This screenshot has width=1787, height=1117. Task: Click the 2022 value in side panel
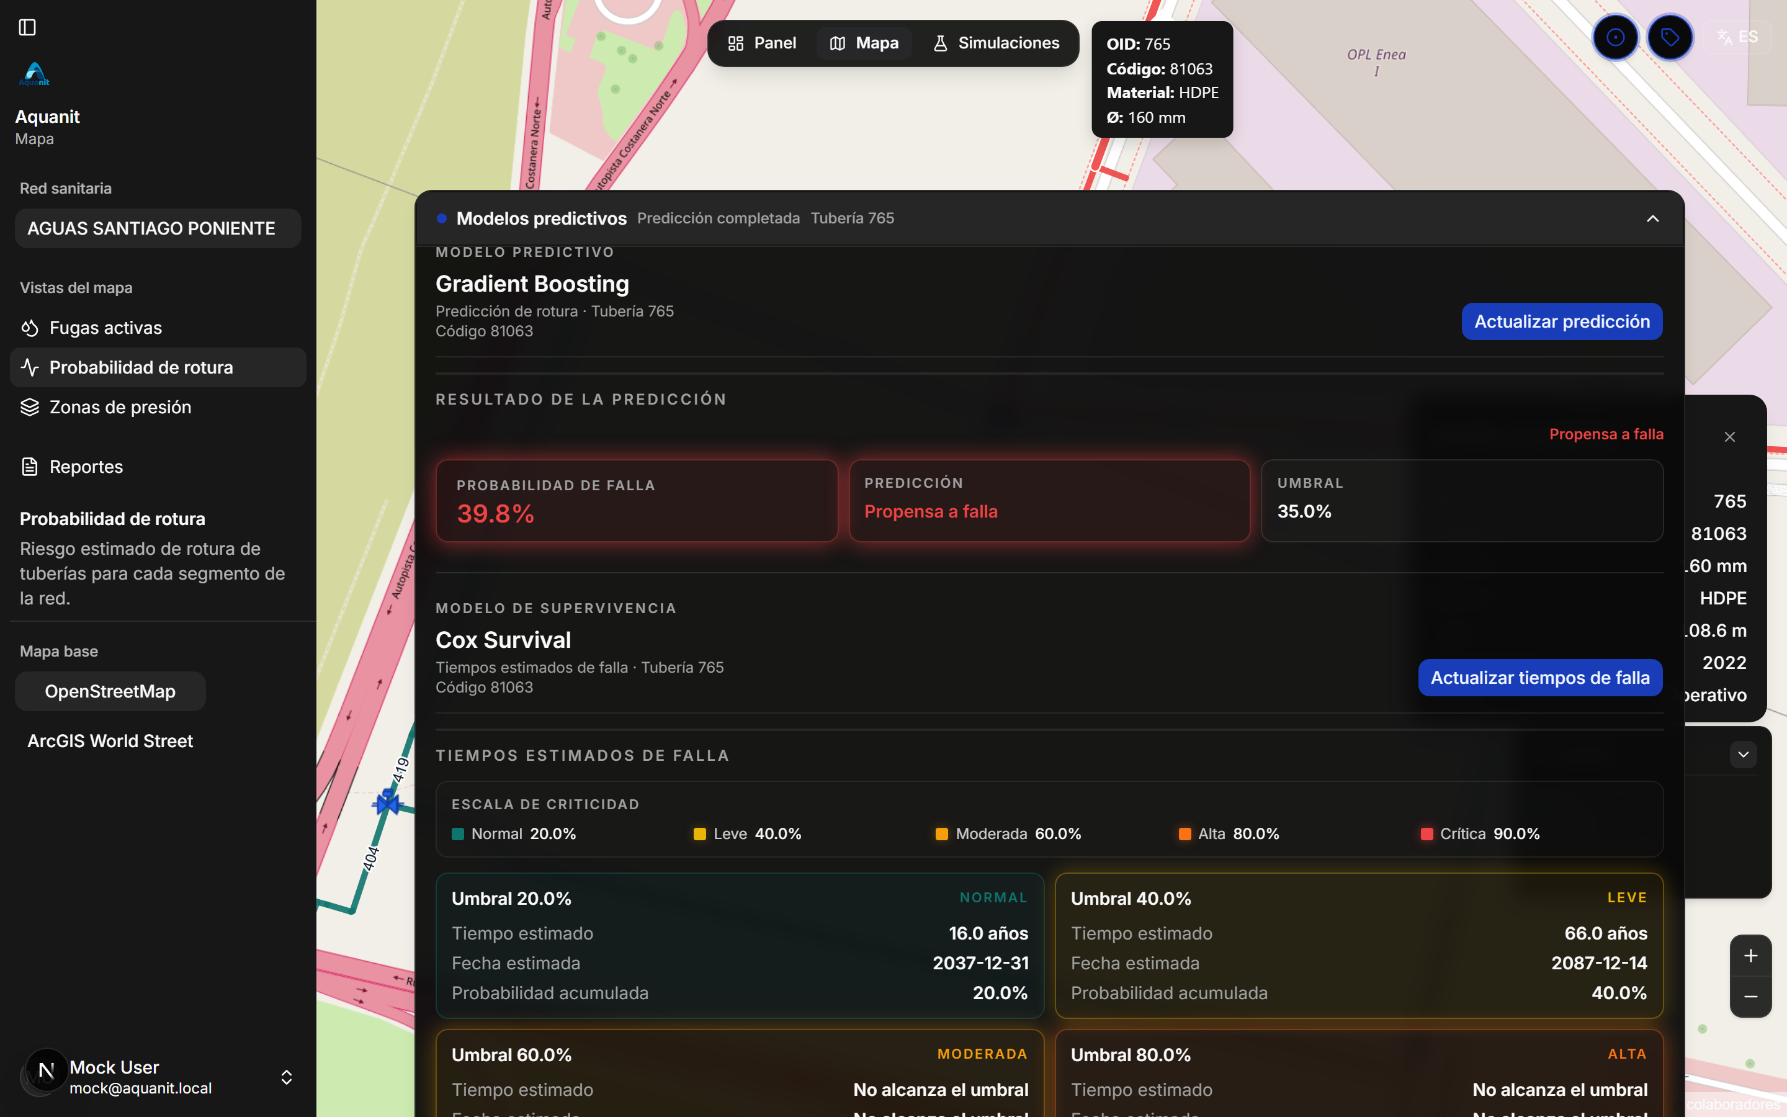[1724, 663]
